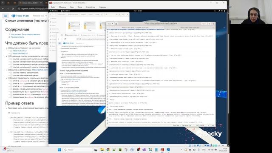Open Starred in the Files sidebar

(54, 22)
